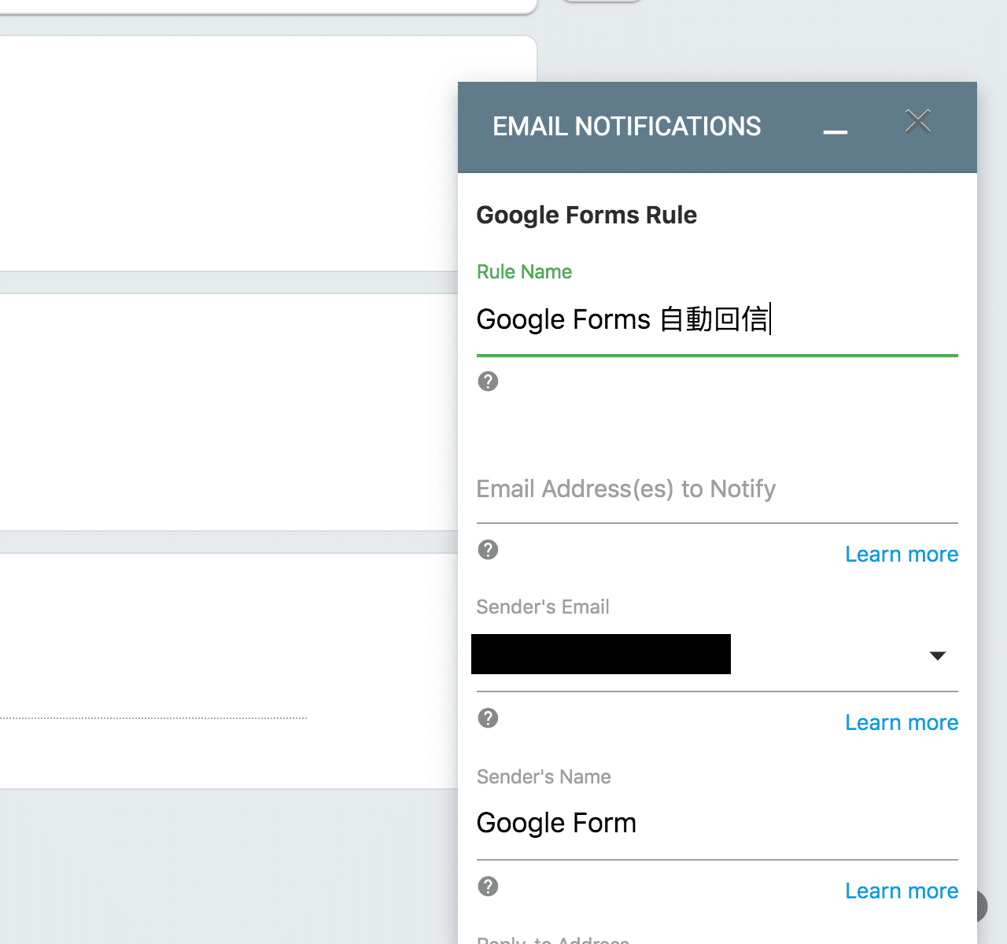Click the Sender's Name field with Google Form
This screenshot has height=944, width=1007.
pos(717,824)
